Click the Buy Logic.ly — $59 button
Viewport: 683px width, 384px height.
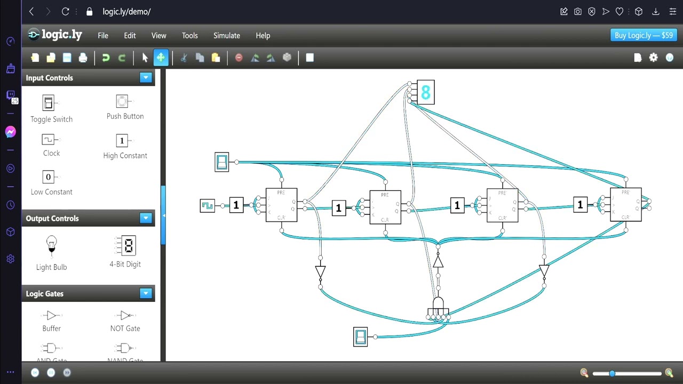point(644,35)
